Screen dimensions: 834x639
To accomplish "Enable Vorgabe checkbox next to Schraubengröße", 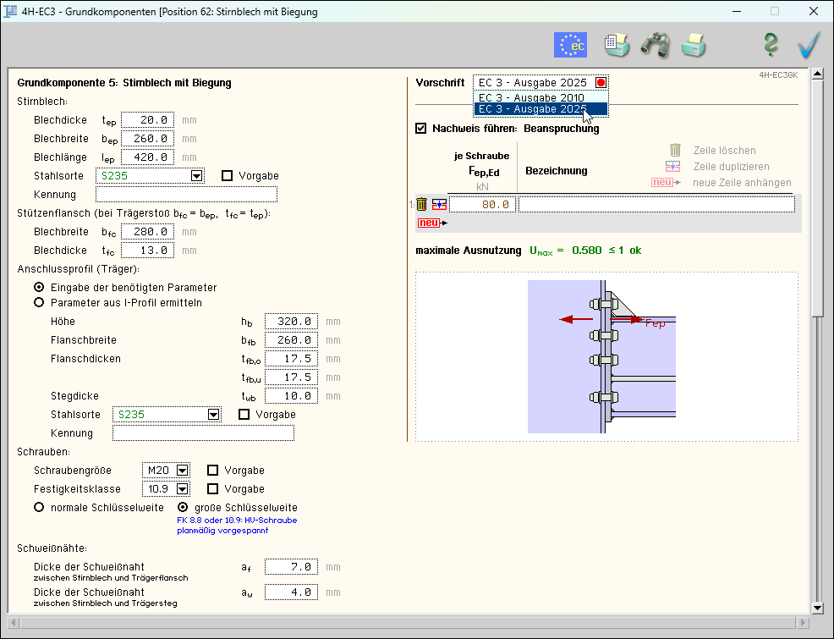I will [213, 471].
